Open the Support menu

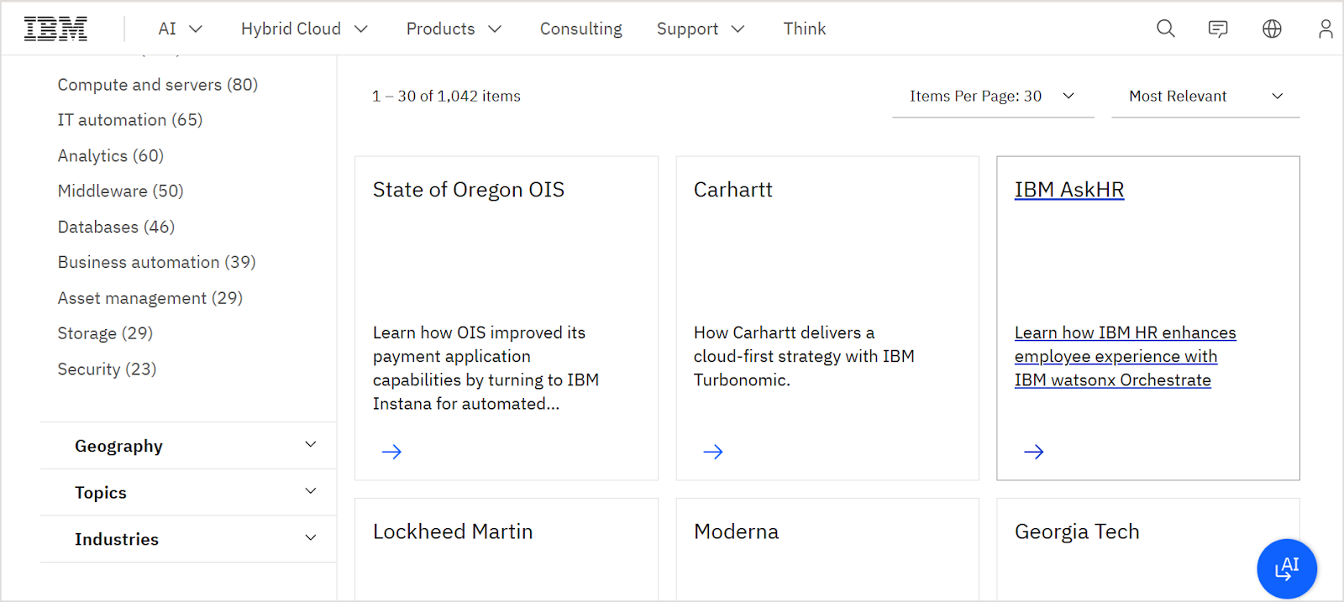point(701,29)
